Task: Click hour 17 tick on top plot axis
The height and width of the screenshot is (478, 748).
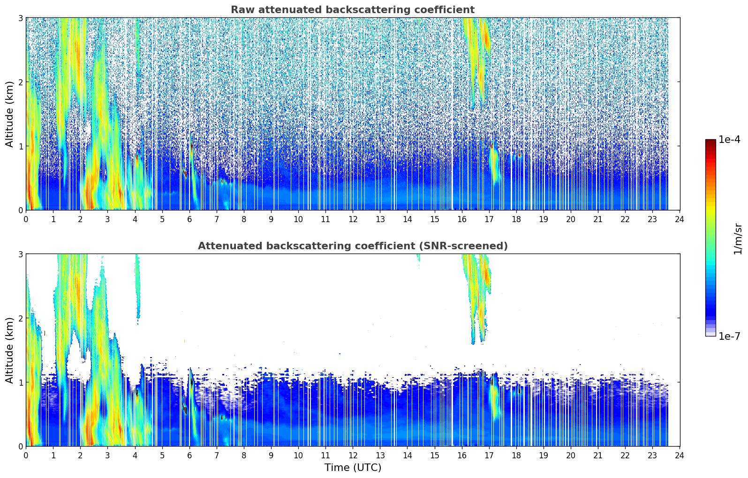Action: point(489,219)
